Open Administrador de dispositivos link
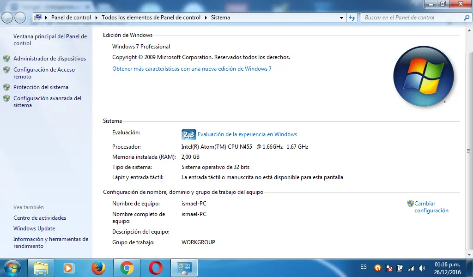The width and height of the screenshot is (473, 277). coord(49,59)
